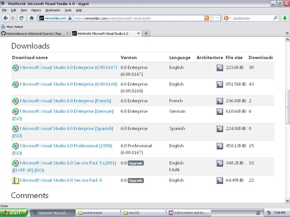Viewport: 290px width, 217px height.
Task: Click the Upgrade badge in Service Pack 5 row
Action: pos(136,163)
